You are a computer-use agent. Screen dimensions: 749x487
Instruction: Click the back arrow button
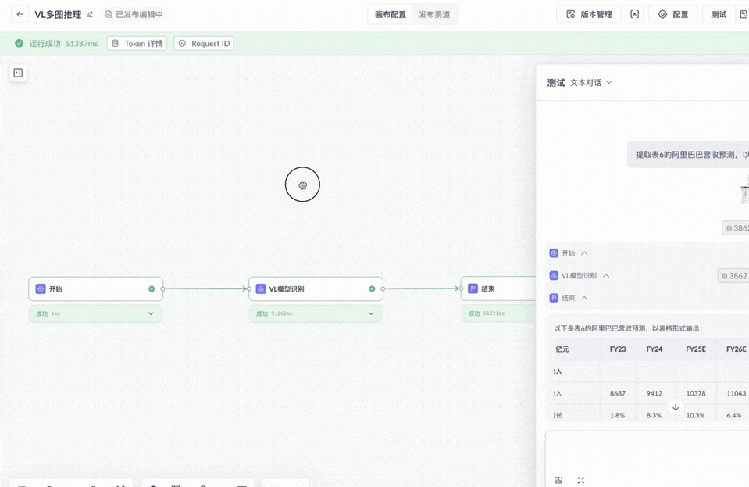point(20,14)
